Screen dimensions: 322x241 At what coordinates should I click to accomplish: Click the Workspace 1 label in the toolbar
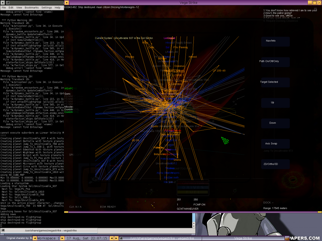[x=48, y=238]
